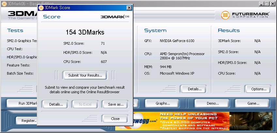Click the Register button
Image resolution: width=277 pixels, height=133 pixels.
(26, 121)
